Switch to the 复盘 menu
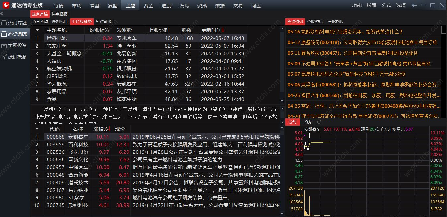 [112, 5]
